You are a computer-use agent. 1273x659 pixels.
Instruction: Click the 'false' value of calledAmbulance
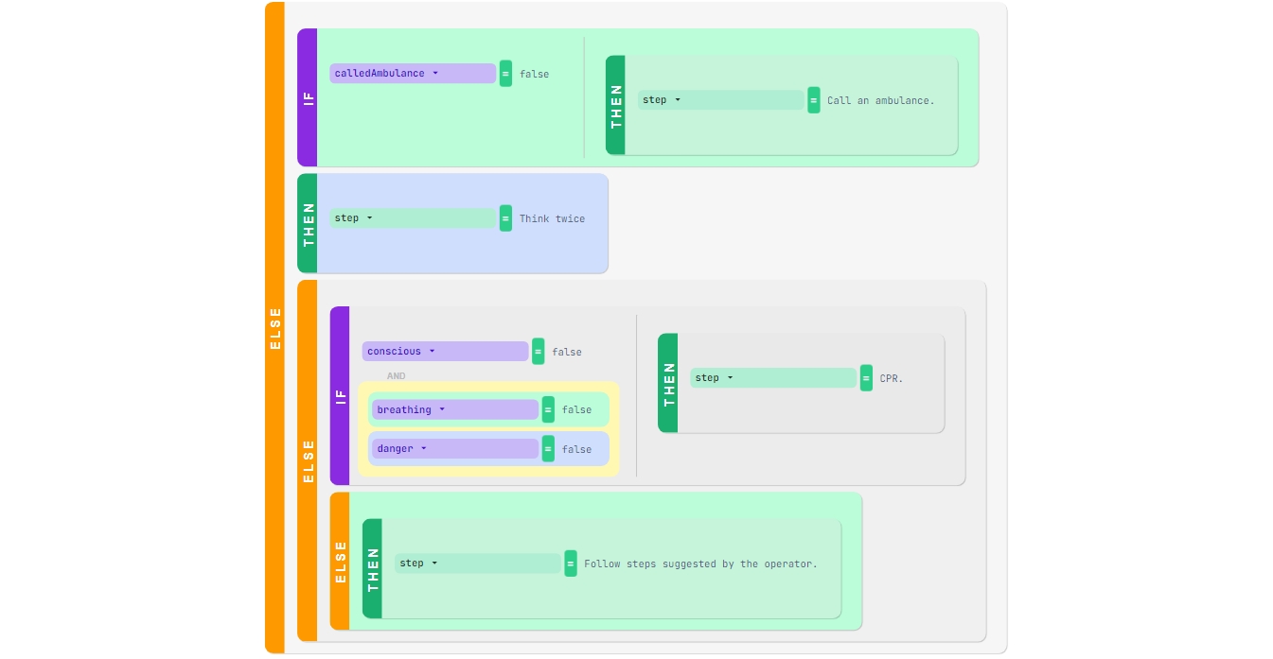[x=534, y=75]
